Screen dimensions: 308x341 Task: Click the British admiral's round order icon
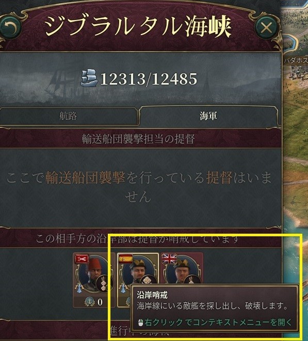192,280
